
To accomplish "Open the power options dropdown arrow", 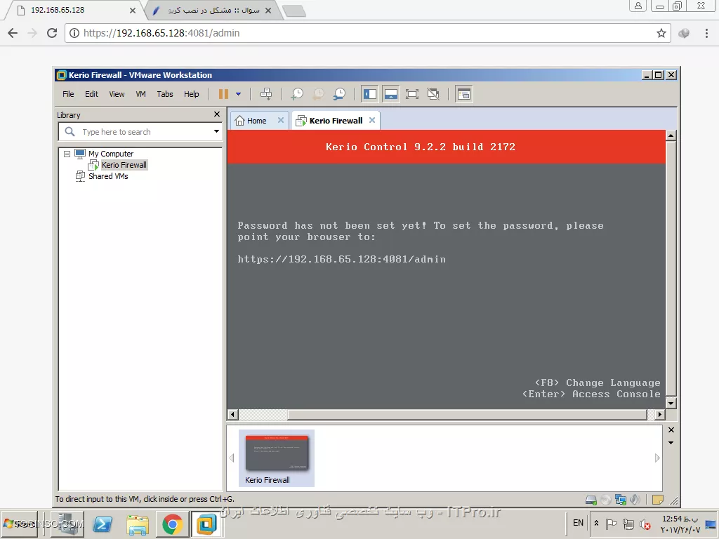I will click(x=239, y=95).
